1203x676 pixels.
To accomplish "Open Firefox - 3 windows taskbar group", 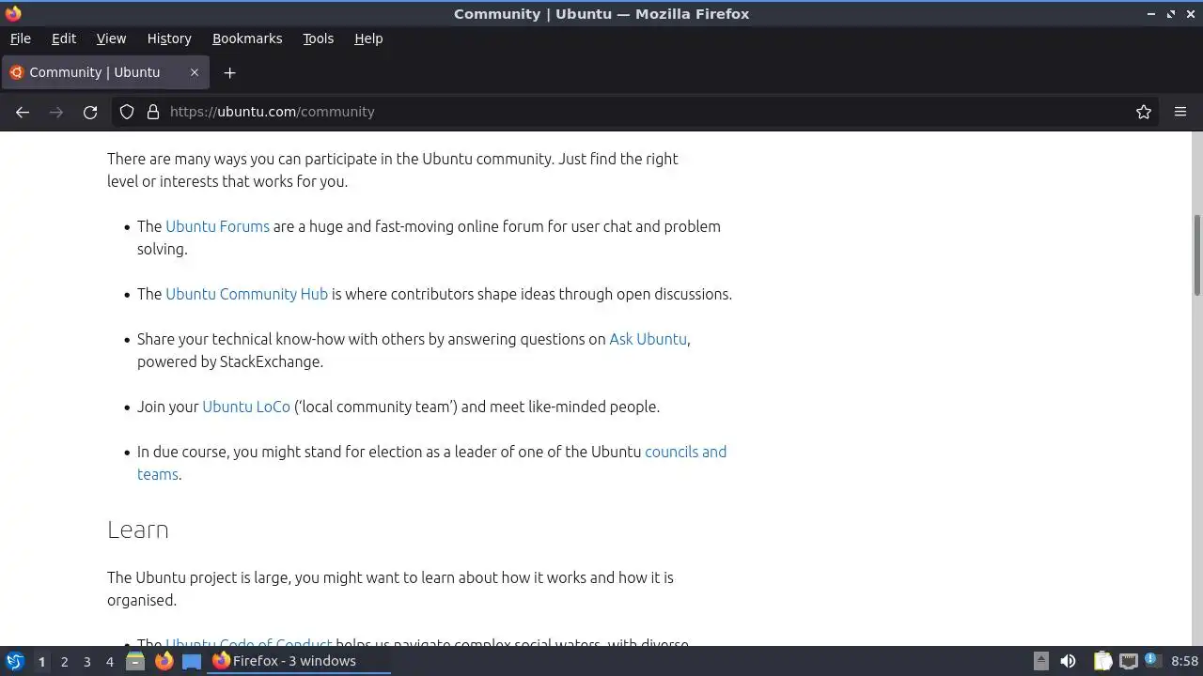I will [x=299, y=661].
